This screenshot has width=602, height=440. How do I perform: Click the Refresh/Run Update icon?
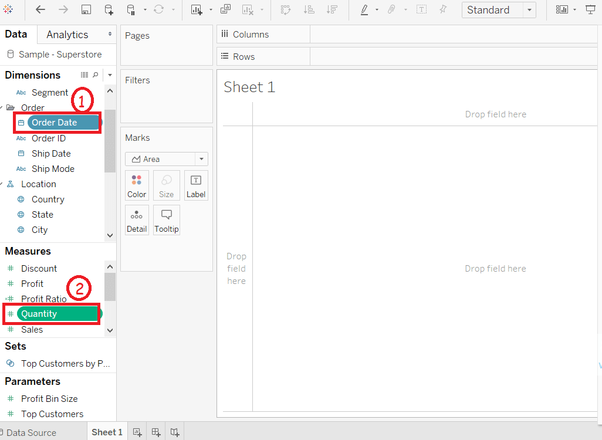click(x=158, y=9)
